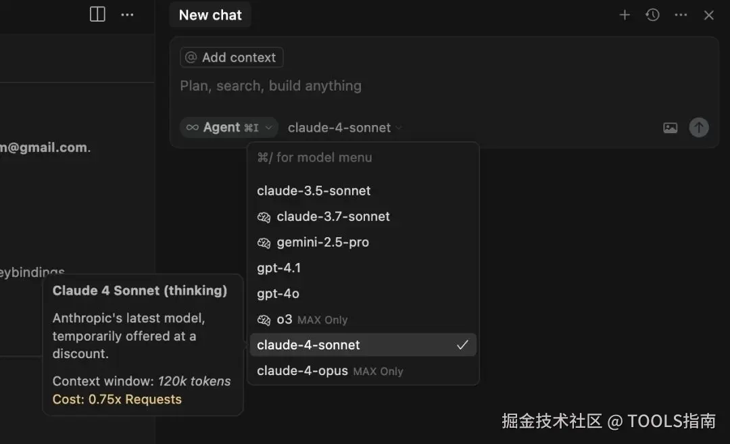Send message with arrow-up button

coord(699,127)
